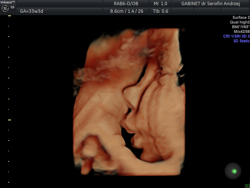Select the GA=33w3d gestational age field
Screen dimensions: 250x188
pyautogui.click(x=32, y=11)
